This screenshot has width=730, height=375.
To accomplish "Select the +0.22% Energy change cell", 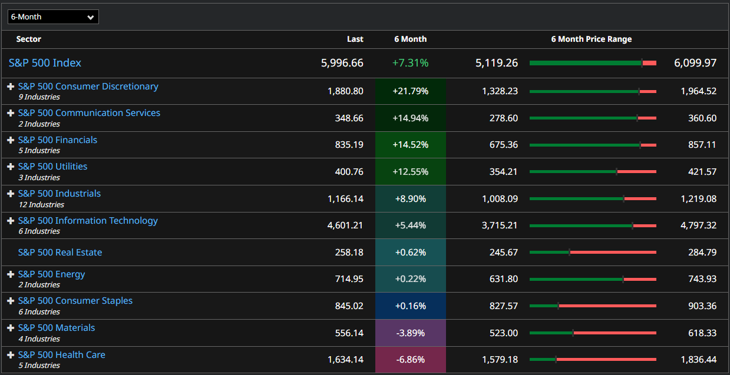I will 411,279.
